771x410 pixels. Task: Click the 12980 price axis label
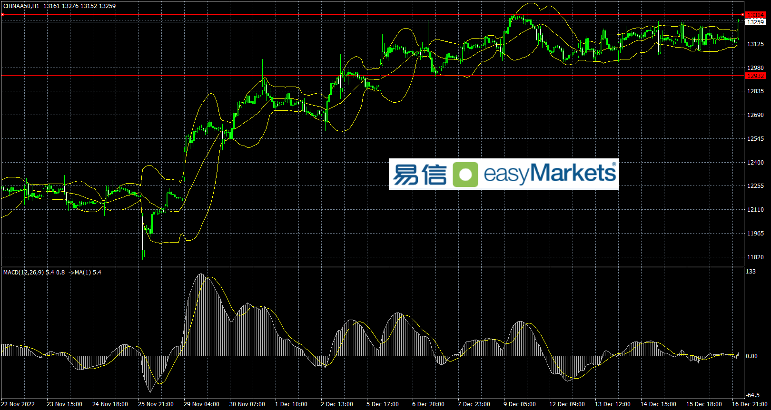[755, 68]
